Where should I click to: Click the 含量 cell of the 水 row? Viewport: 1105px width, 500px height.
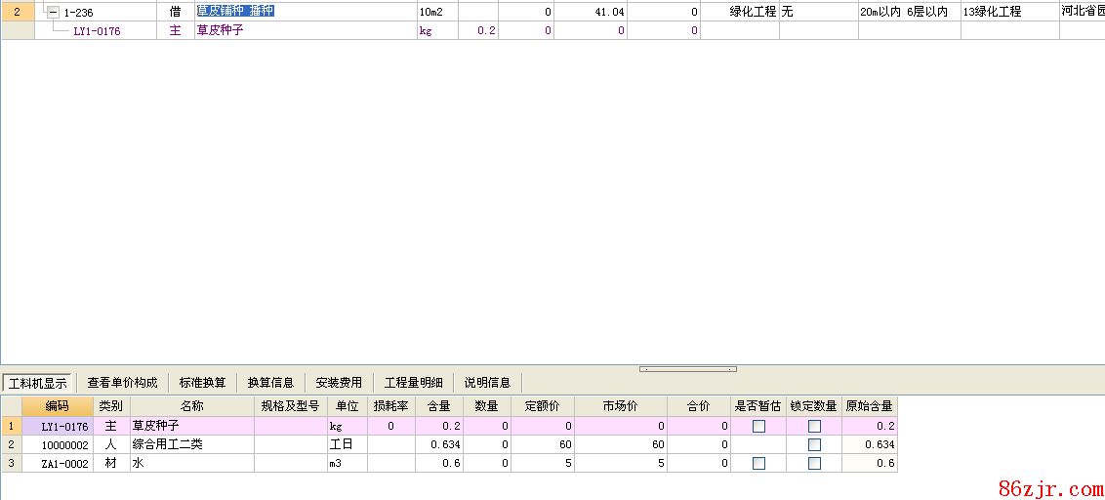pyautogui.click(x=438, y=464)
